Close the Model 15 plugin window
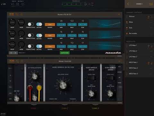The image size is (154, 116). [119, 61]
